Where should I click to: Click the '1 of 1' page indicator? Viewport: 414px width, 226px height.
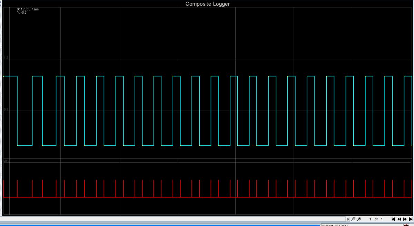tap(376, 219)
